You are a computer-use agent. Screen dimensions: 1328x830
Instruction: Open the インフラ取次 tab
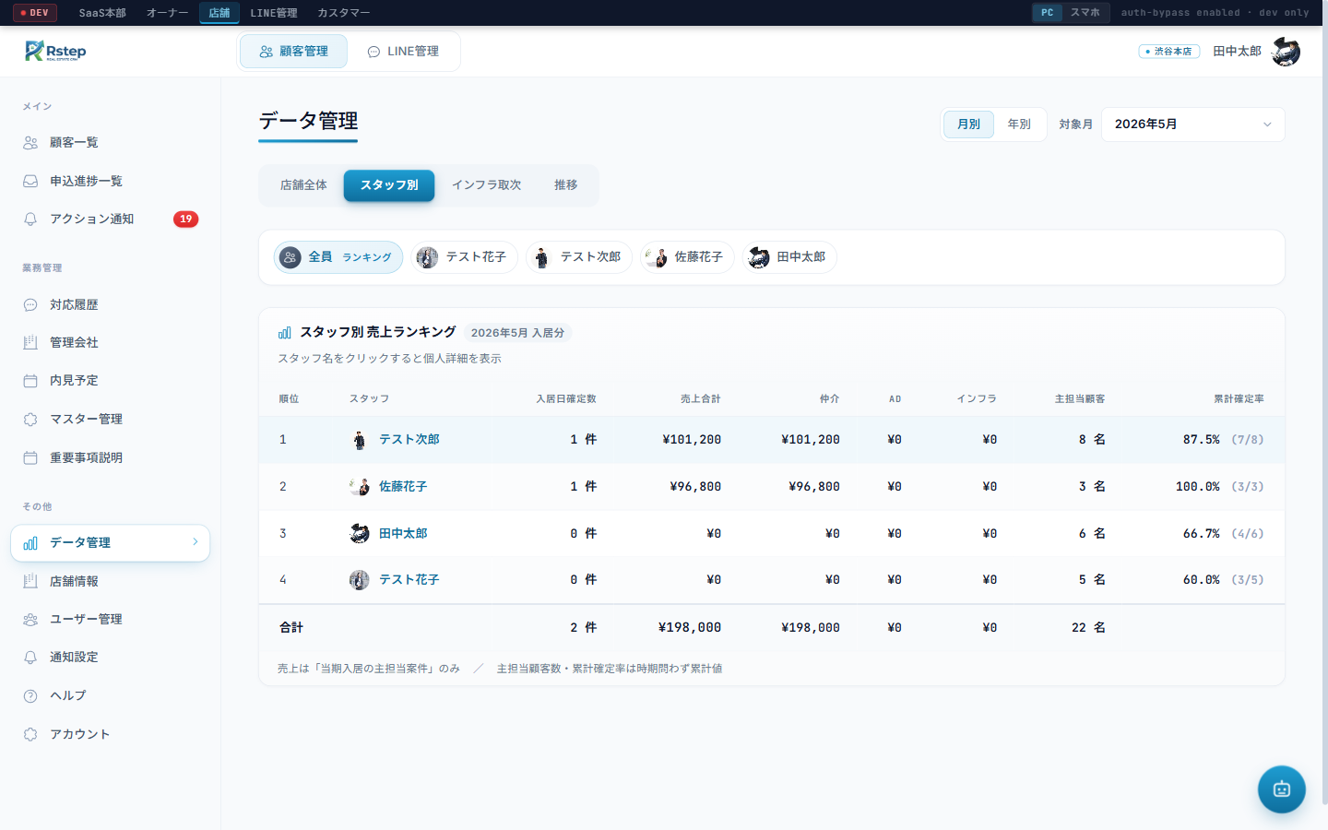point(487,185)
